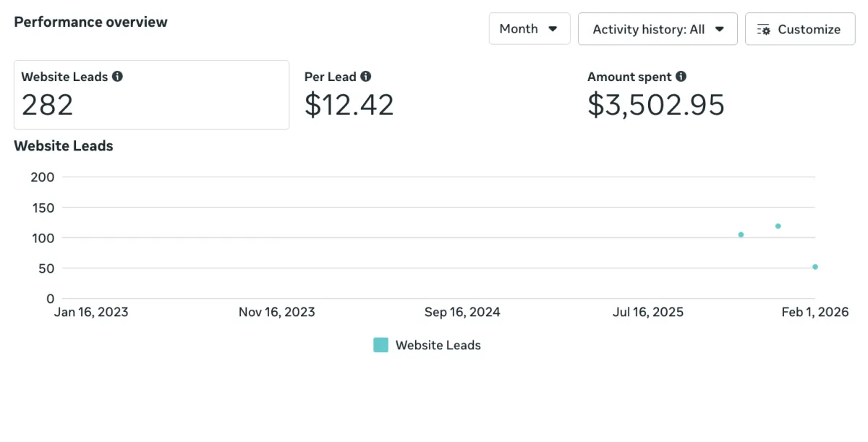
Task: Click the Feb 1, 2026 axis date label
Action: click(x=814, y=313)
